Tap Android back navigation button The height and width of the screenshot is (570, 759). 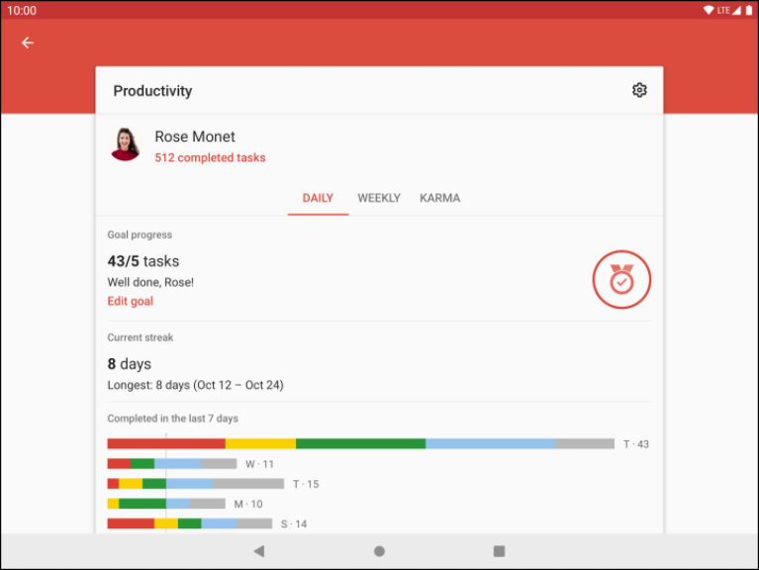click(x=259, y=551)
